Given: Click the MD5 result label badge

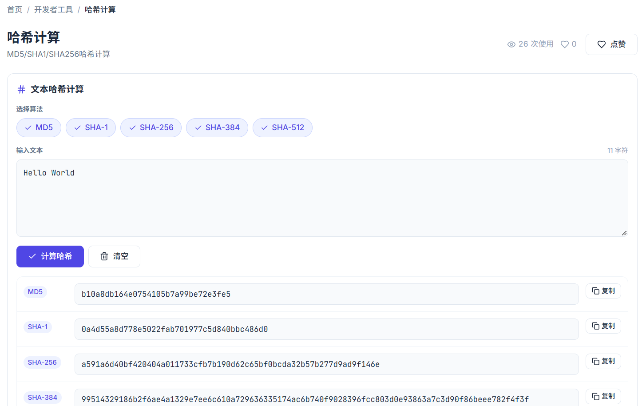Looking at the screenshot, I should pos(35,292).
